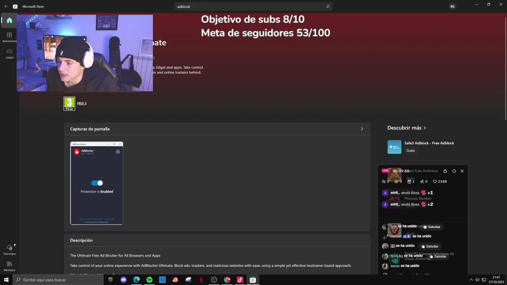507x285 pixels.
Task: Click the taskbar search box Escribe aquí para buscar
Action: (x=58, y=280)
